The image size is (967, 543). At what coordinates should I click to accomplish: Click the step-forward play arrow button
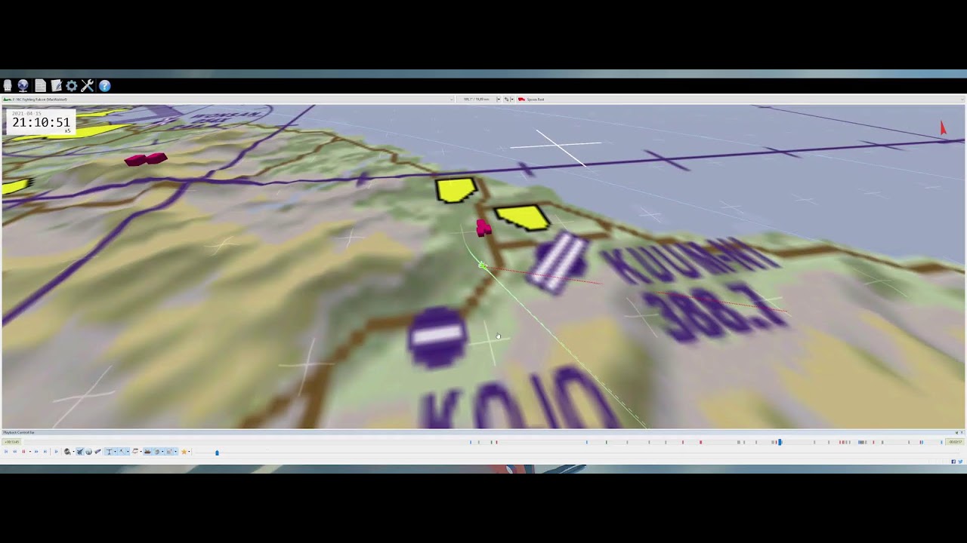point(56,452)
